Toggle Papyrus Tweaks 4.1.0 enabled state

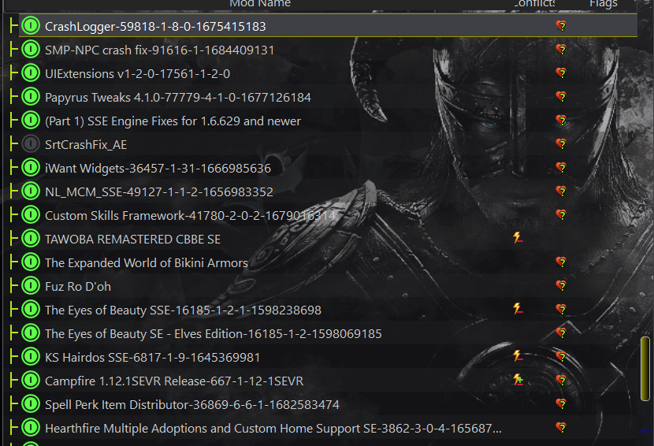[x=31, y=96]
